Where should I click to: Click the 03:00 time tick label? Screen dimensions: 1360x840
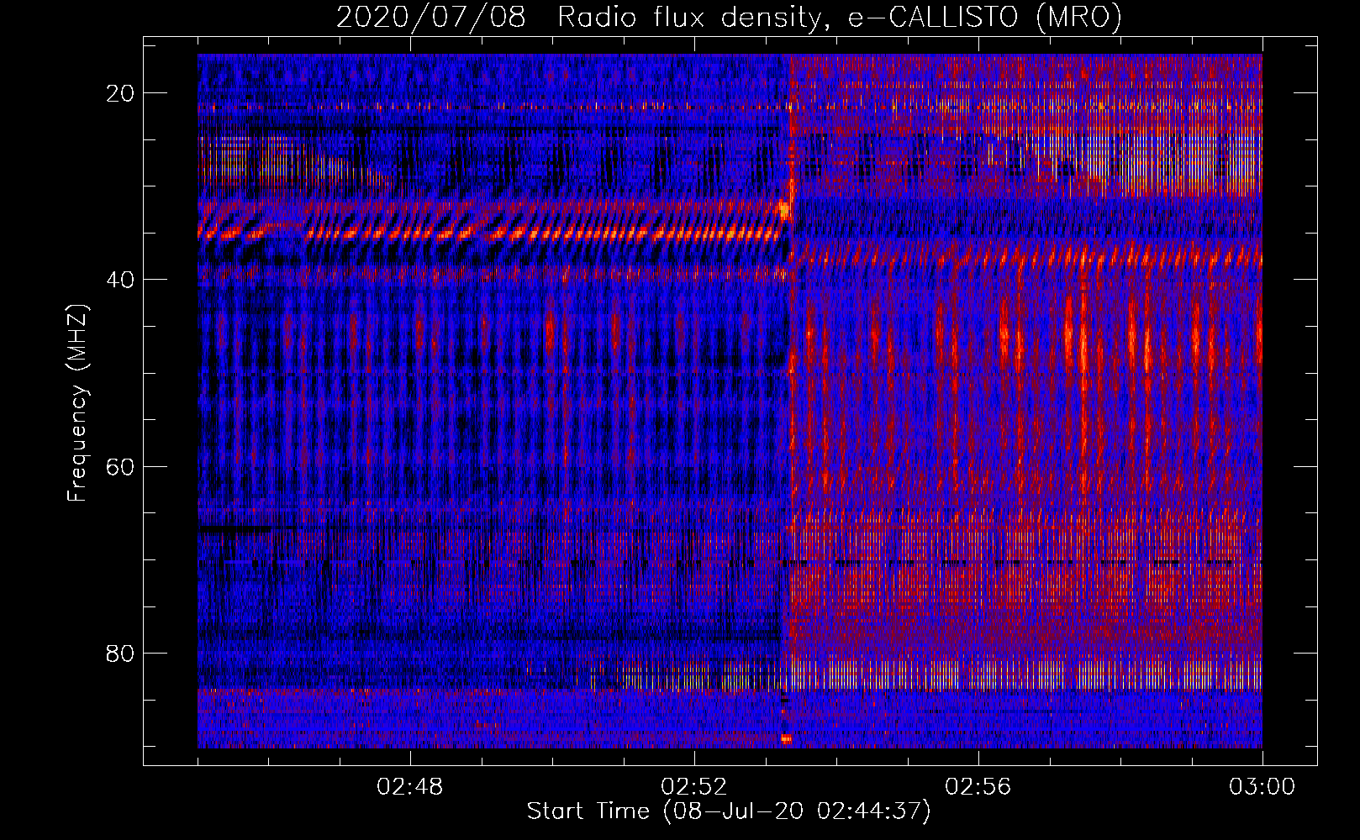click(x=1262, y=787)
